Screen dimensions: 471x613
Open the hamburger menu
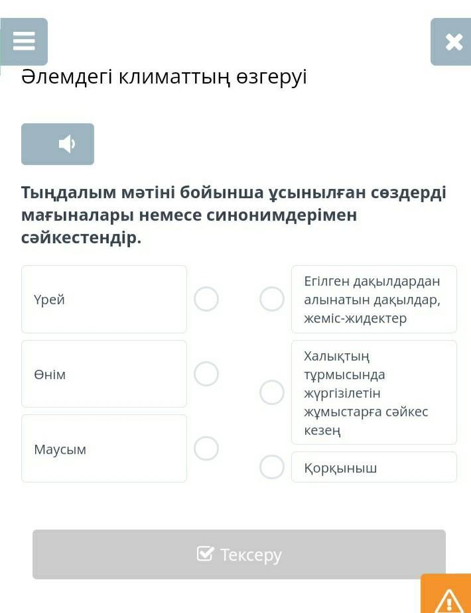tap(24, 41)
